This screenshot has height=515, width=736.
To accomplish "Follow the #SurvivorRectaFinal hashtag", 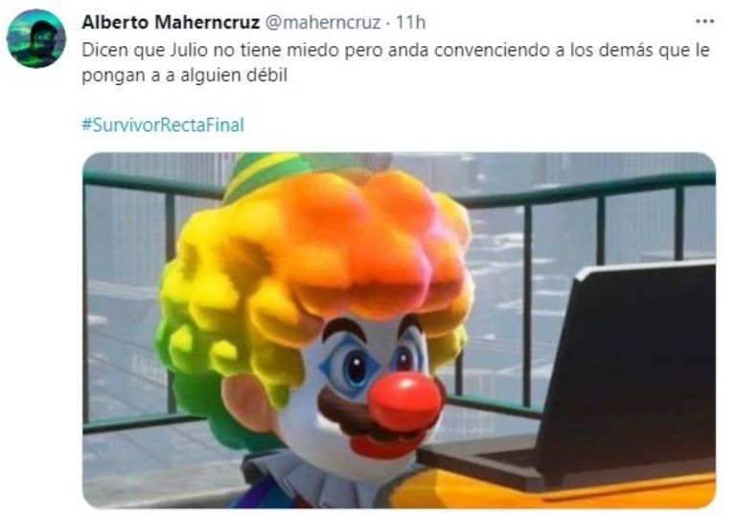I will [x=163, y=124].
